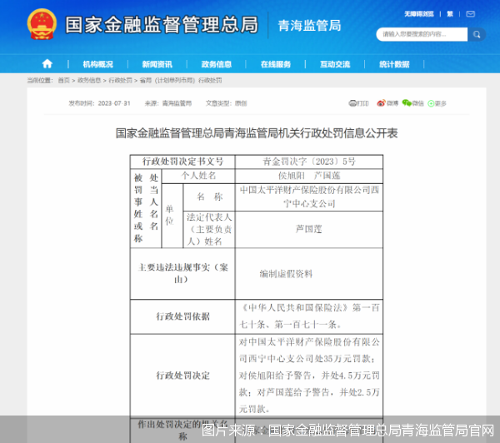Image resolution: width=500 pixels, height=443 pixels.
Task: Click cell 青金罚决字〔2023〕5号
Action: (x=309, y=162)
